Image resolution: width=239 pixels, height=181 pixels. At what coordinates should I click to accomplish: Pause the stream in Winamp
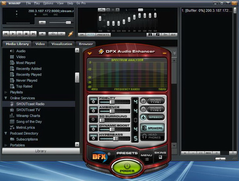coord(20,34)
